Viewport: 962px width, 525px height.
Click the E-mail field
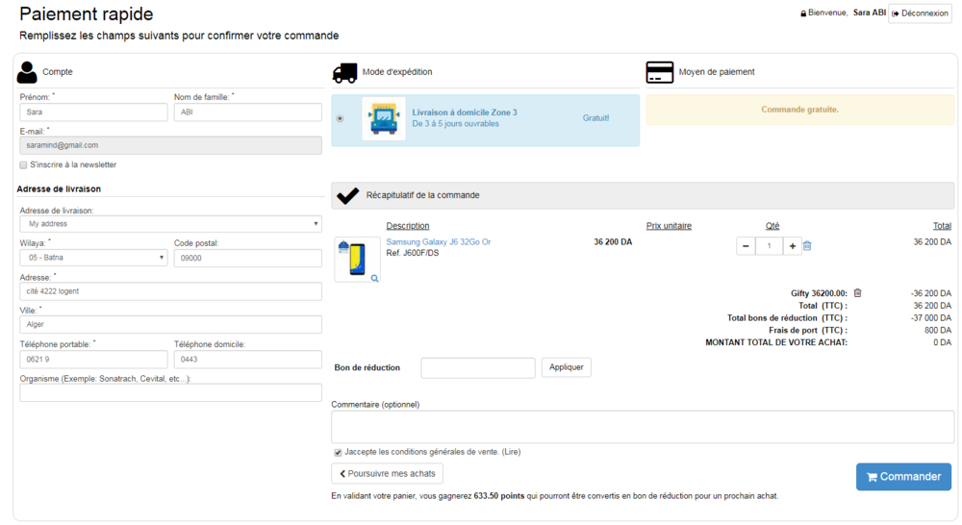pos(170,145)
